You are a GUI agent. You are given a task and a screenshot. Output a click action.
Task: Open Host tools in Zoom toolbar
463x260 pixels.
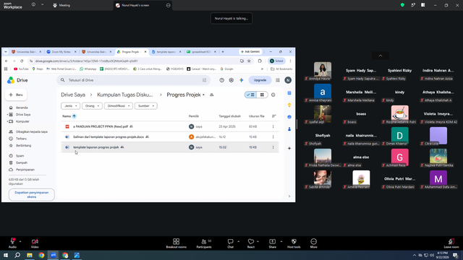tap(294, 243)
